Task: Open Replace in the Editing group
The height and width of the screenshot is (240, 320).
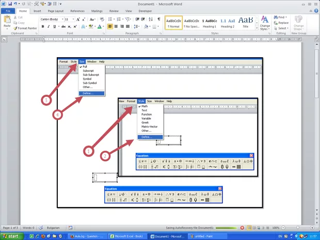Action: click(x=281, y=23)
